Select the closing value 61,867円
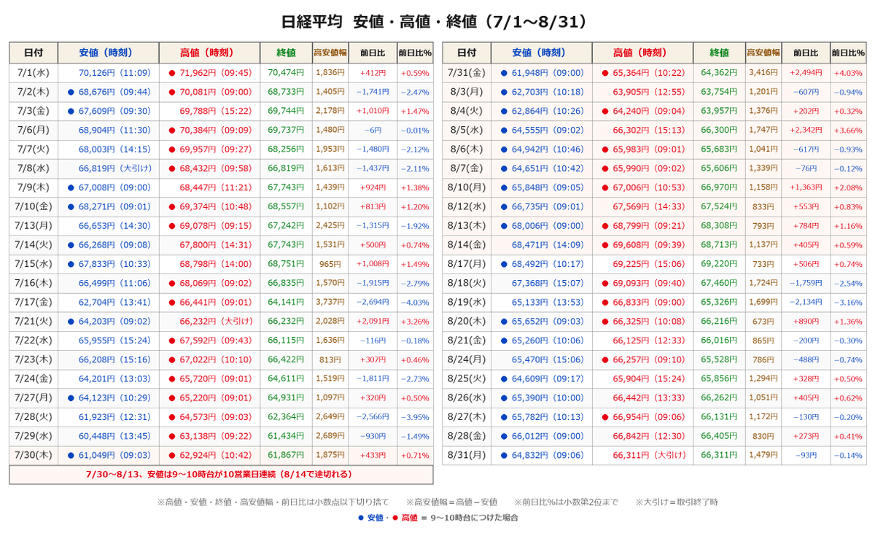Screen dimensions: 875x552 coord(286,454)
